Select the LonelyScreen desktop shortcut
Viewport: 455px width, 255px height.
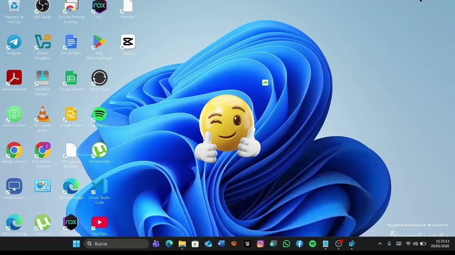(x=14, y=186)
